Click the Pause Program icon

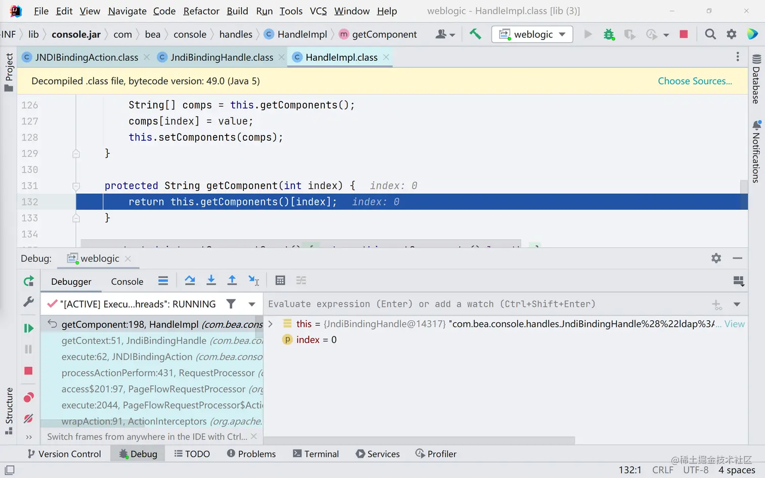[28, 349]
